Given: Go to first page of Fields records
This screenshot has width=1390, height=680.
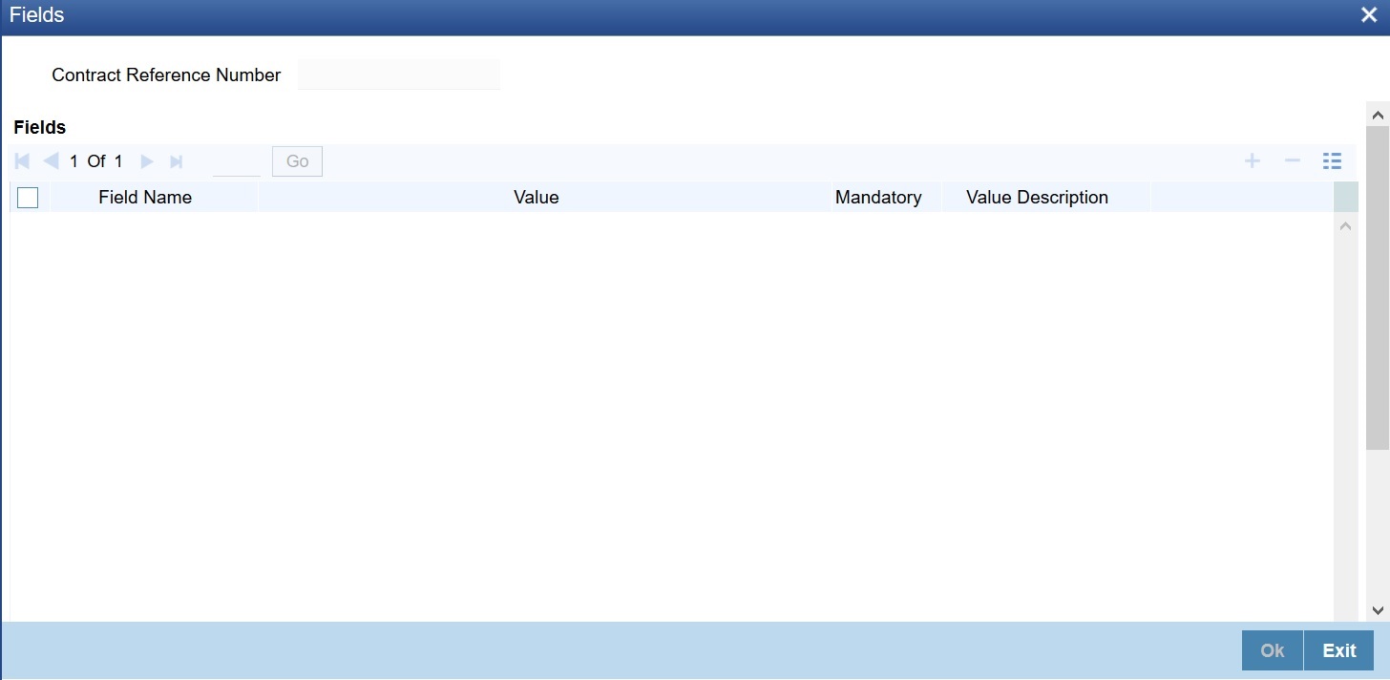Looking at the screenshot, I should click(x=22, y=161).
